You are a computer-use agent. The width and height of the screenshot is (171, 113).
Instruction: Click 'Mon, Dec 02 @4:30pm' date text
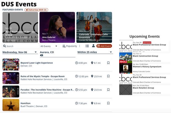pos(141,86)
